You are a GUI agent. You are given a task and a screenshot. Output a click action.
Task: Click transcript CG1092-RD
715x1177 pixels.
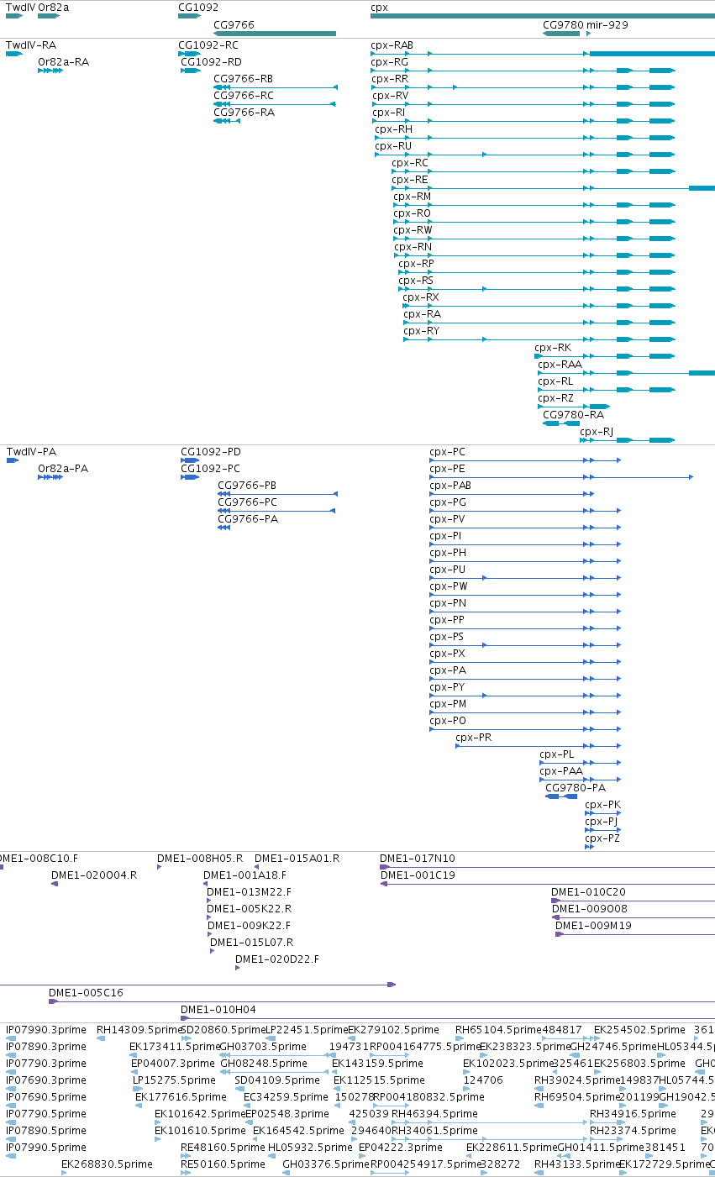click(211, 62)
